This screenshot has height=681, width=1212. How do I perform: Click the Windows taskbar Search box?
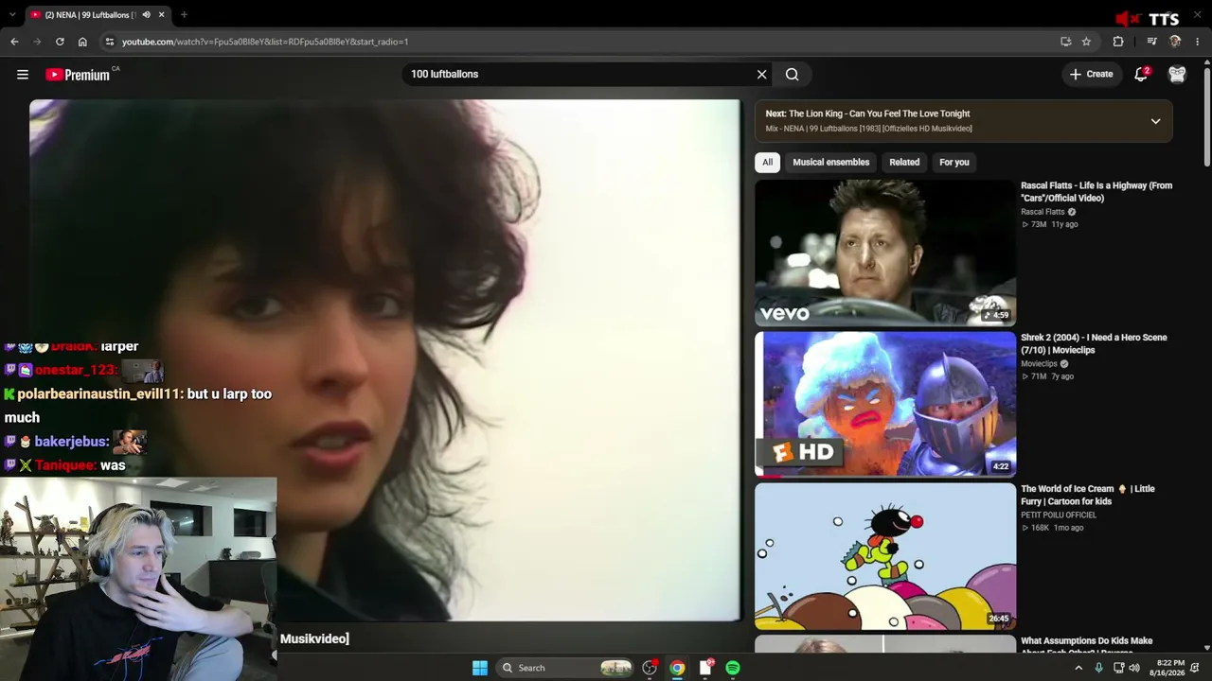pyautogui.click(x=565, y=668)
